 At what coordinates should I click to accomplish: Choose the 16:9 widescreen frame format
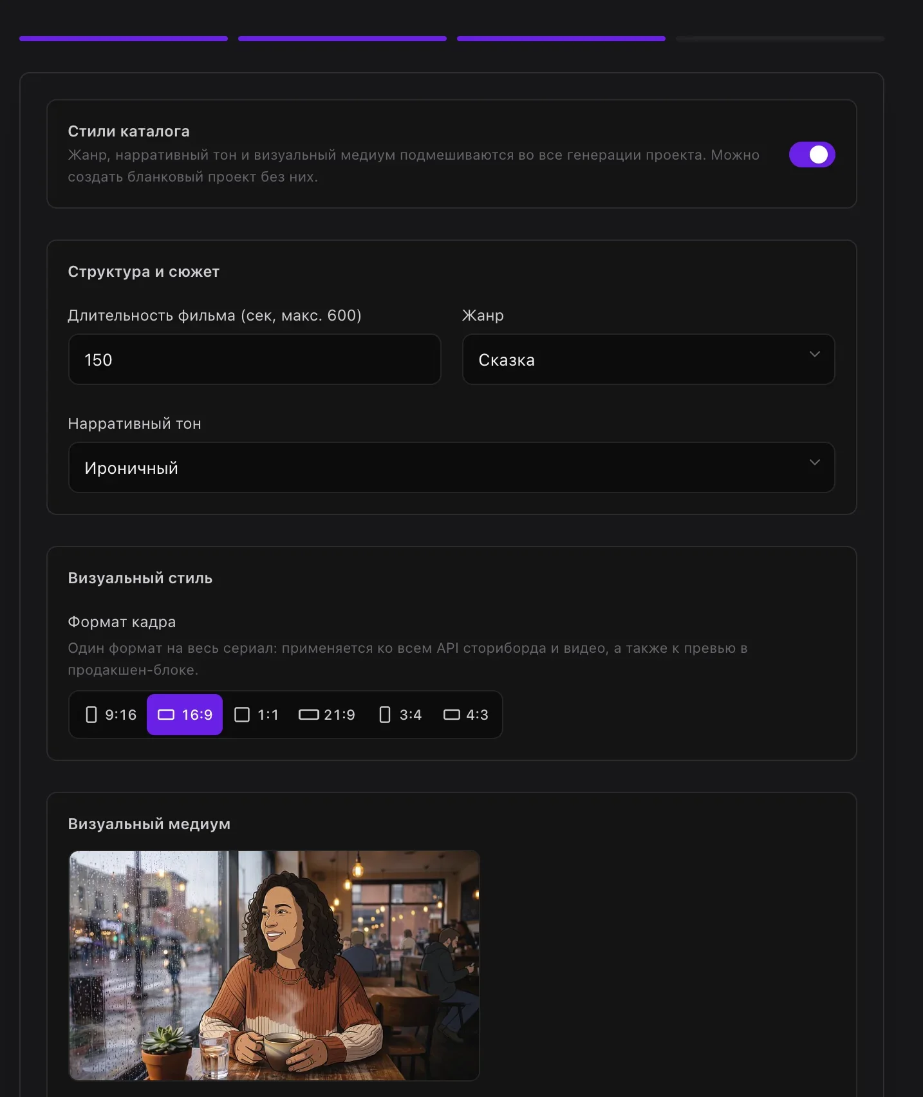(x=185, y=715)
